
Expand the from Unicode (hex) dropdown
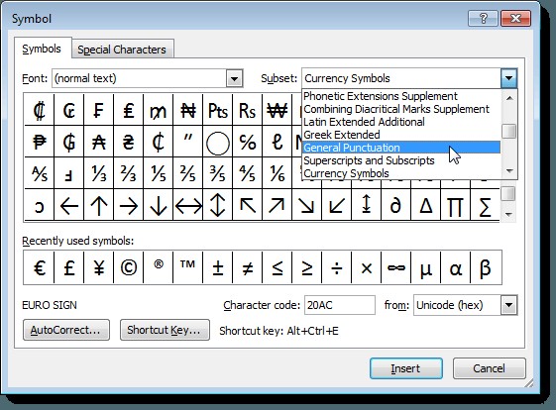pyautogui.click(x=508, y=305)
